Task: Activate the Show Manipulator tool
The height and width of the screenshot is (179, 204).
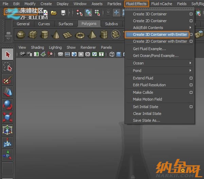Action: click(7, 155)
